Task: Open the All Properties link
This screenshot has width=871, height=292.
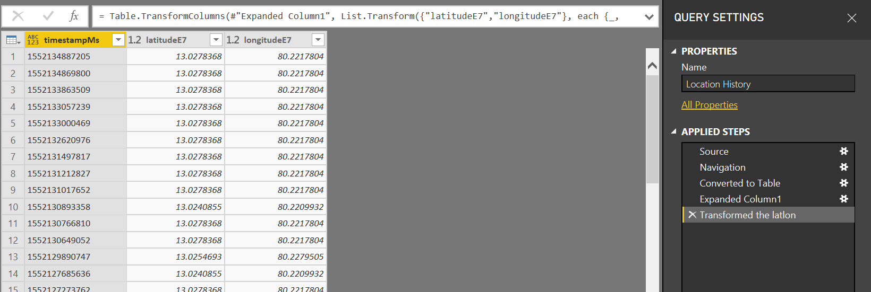Action: (x=710, y=105)
